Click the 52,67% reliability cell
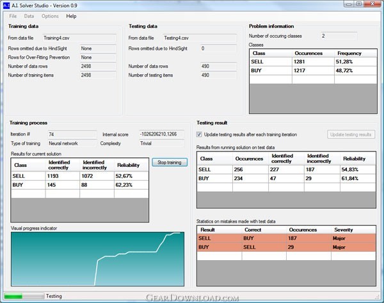Screen dimensions: 384x303 click(x=131, y=176)
